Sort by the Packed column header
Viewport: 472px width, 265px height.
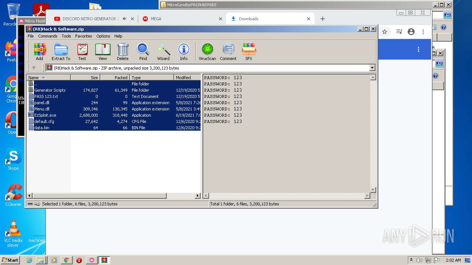(x=115, y=78)
